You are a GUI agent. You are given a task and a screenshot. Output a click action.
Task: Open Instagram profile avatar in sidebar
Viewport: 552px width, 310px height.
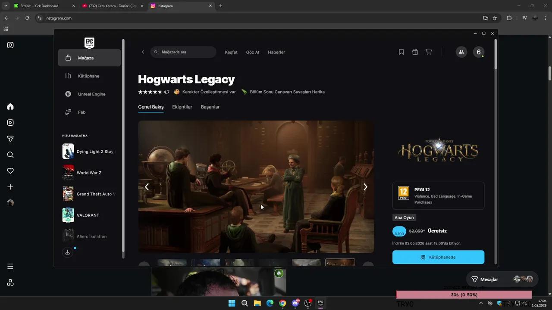tap(10, 203)
